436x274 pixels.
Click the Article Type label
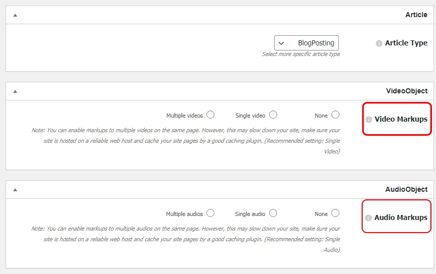406,43
